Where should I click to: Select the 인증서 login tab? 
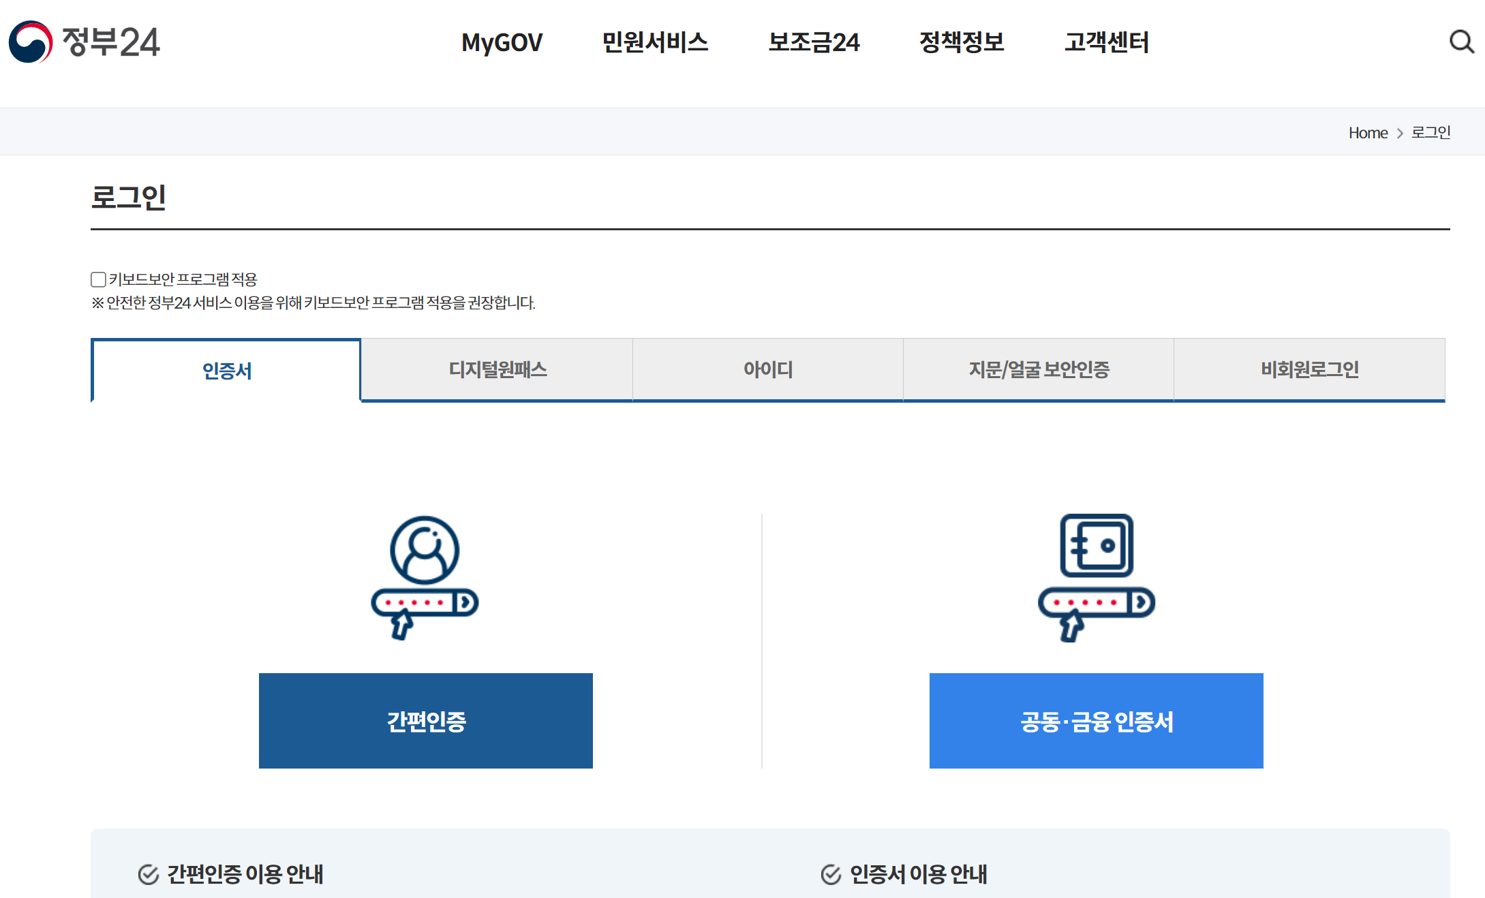coord(226,371)
